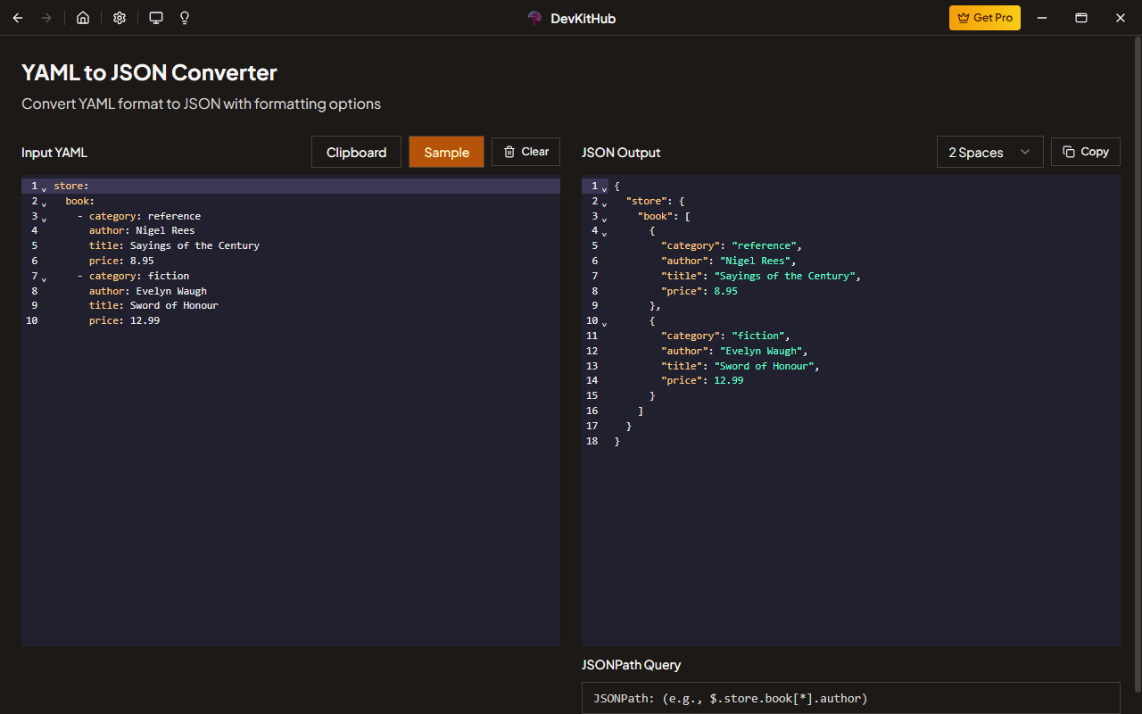Click the lightbulb tips icon
The image size is (1142, 714).
pyautogui.click(x=185, y=18)
